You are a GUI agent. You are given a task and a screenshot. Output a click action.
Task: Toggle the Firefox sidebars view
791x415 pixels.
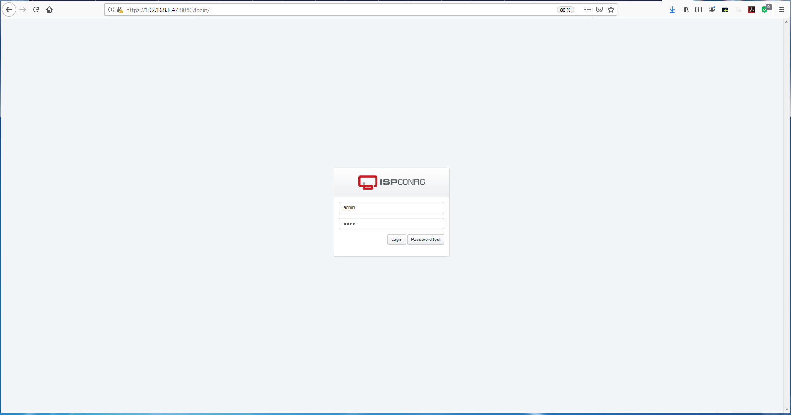[699, 10]
